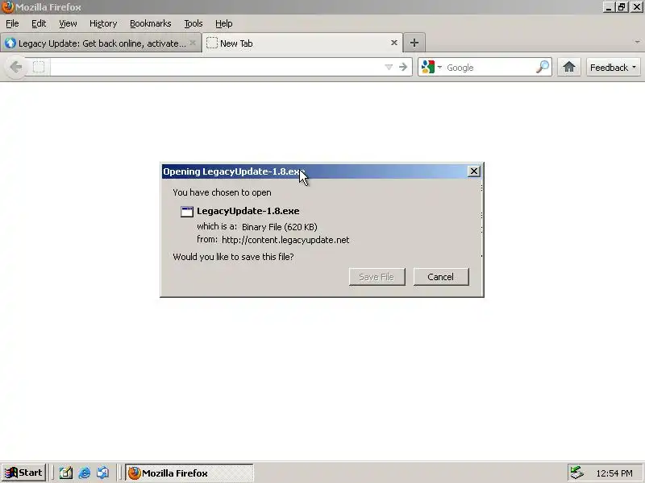Click the magnifying glass search icon
645x483 pixels.
pos(543,67)
